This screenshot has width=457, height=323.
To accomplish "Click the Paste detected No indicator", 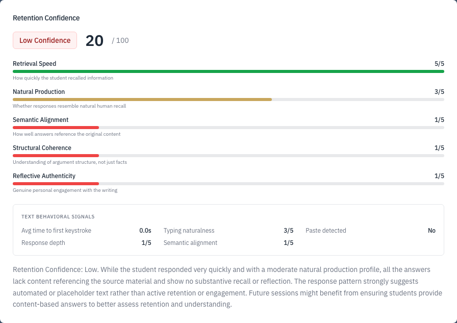I will [x=431, y=230].
